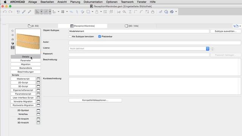Click the Redo arrow icon
This screenshot has height=136, width=242.
coord(10,12)
